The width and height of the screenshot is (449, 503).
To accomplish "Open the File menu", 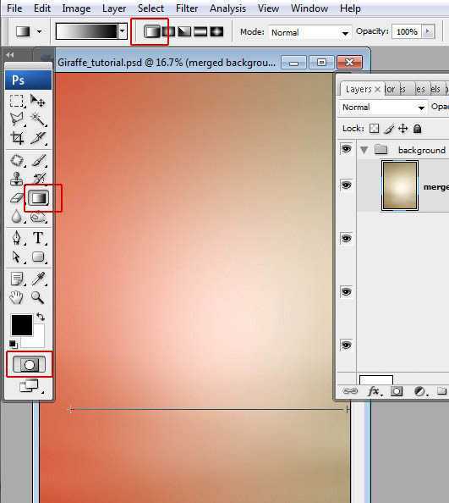I will [x=14, y=8].
